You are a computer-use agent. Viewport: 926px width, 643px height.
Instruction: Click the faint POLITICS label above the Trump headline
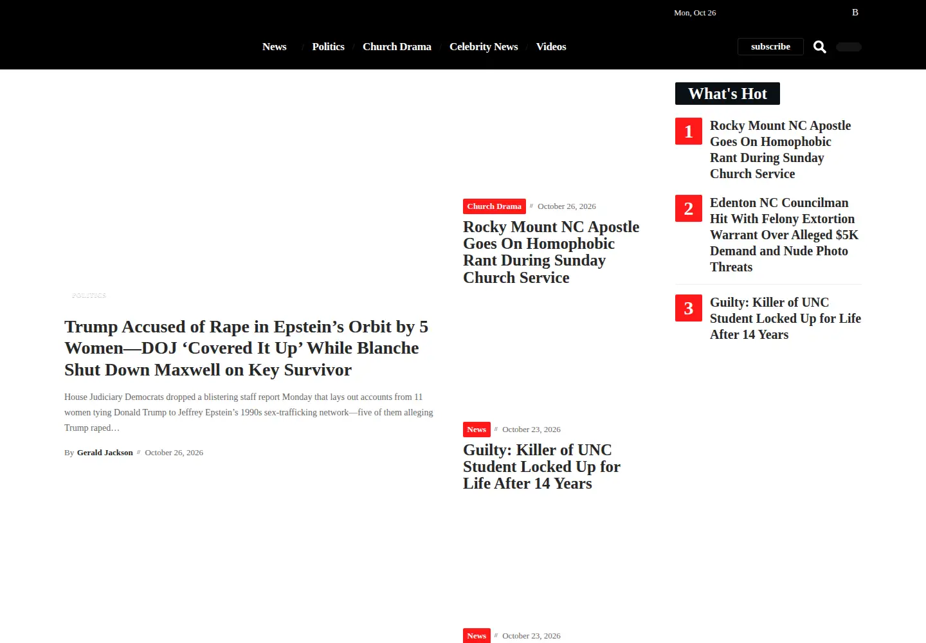(89, 296)
